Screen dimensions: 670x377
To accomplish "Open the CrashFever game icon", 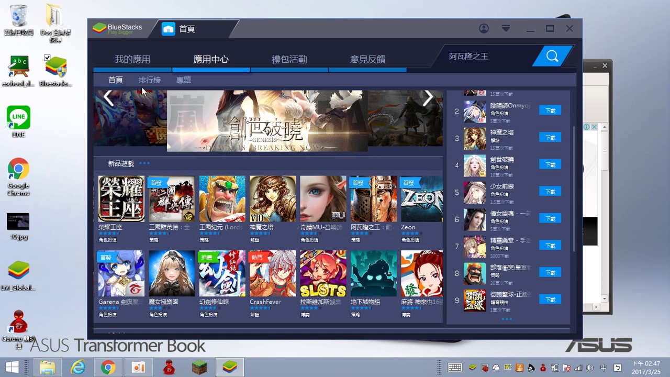I will (273, 273).
